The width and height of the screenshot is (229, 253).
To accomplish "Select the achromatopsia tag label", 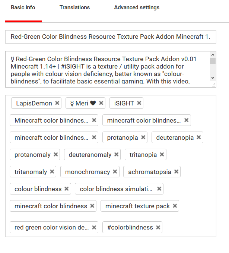I will point(149,172).
